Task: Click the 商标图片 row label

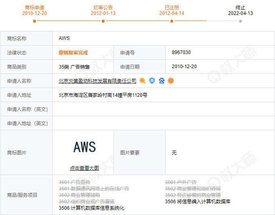Action: pyautogui.click(x=17, y=153)
